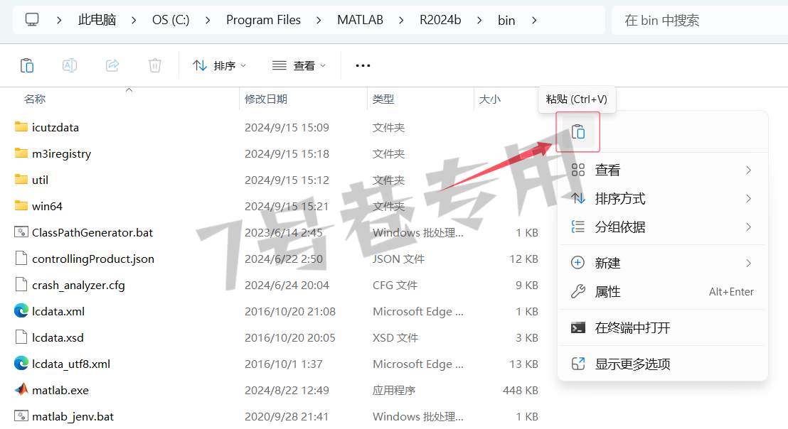The width and height of the screenshot is (788, 429).
Task: Open the 查看 view dropdown in toolbar
Action: [x=299, y=66]
